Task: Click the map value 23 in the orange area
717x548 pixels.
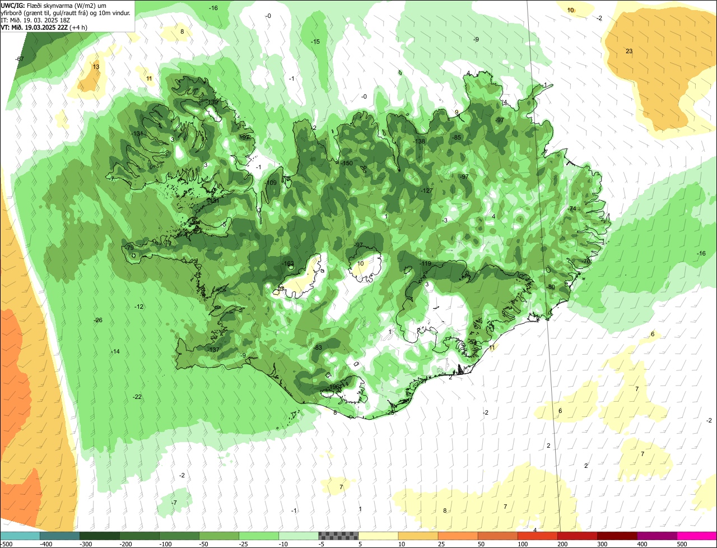Action: (629, 51)
